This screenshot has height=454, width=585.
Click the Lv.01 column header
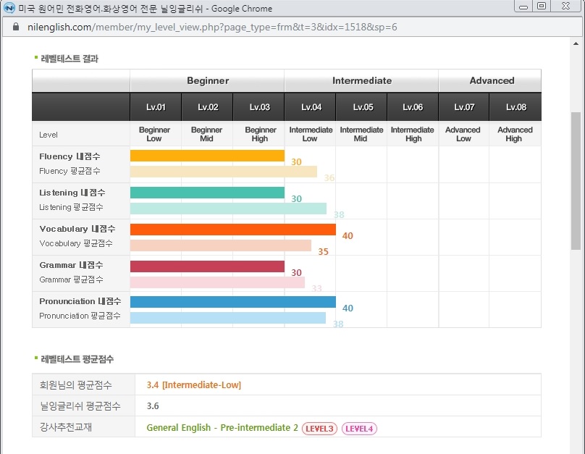click(156, 107)
